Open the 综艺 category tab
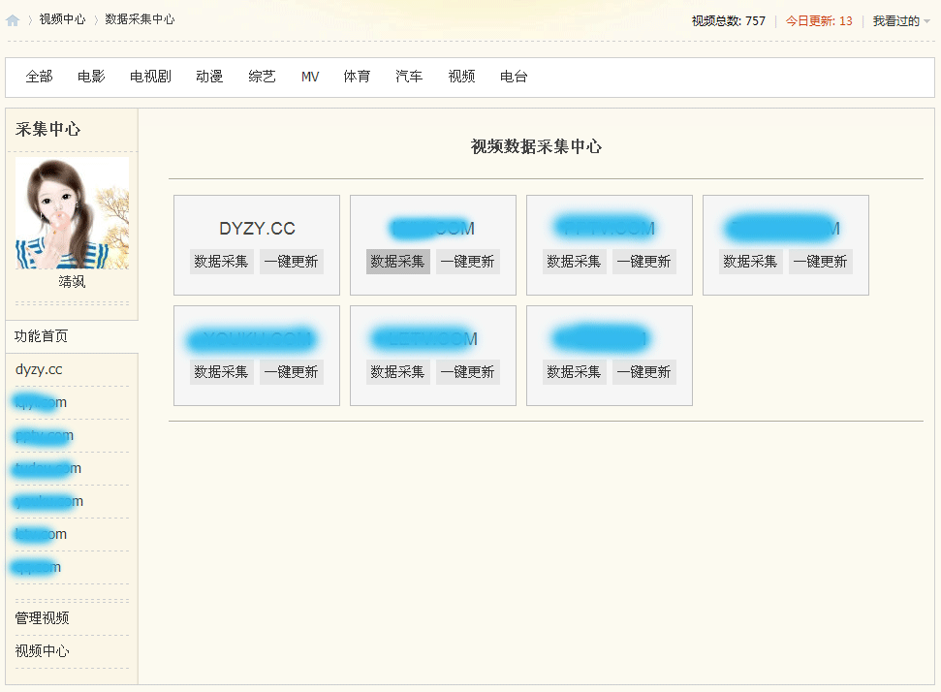The image size is (941, 692). [x=263, y=77]
